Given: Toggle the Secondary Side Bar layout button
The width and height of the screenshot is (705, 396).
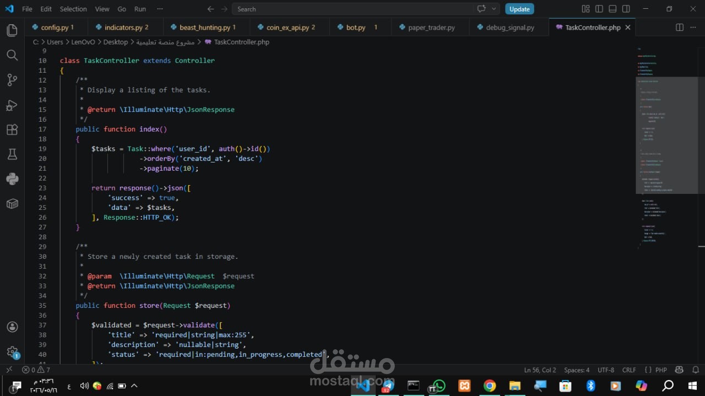Looking at the screenshot, I should [x=626, y=9].
